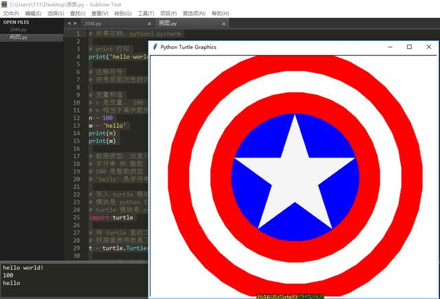440x299 pixels.
Task: Click the '100' output line in console
Action: 8,275
